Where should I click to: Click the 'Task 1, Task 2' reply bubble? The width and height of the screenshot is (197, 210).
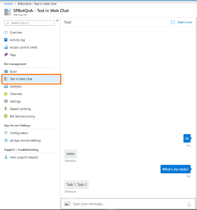pyautogui.click(x=76, y=185)
